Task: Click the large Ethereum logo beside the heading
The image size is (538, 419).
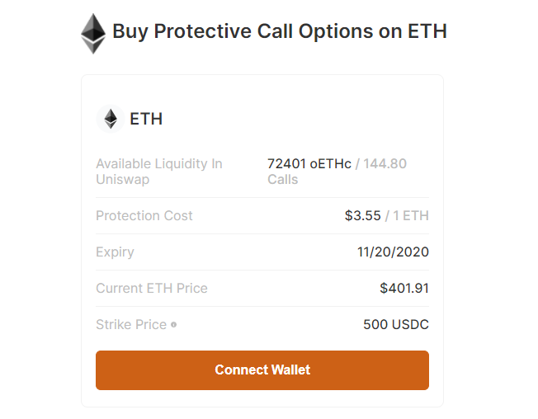Action: click(93, 33)
